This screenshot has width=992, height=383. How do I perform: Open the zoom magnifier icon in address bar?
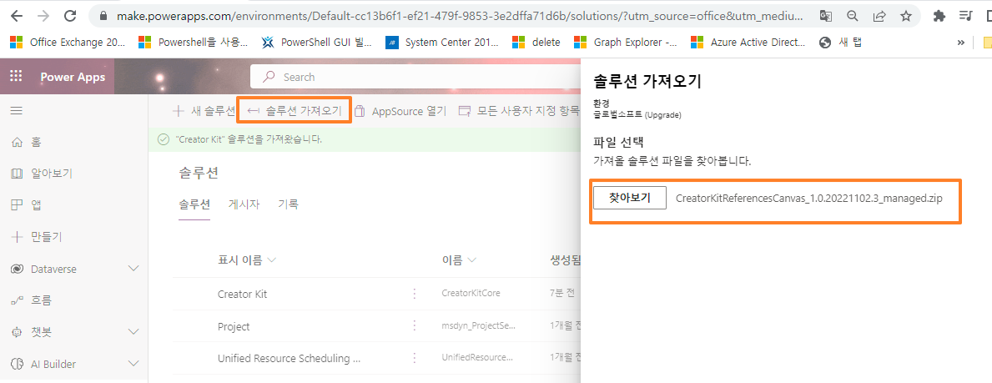click(x=853, y=16)
